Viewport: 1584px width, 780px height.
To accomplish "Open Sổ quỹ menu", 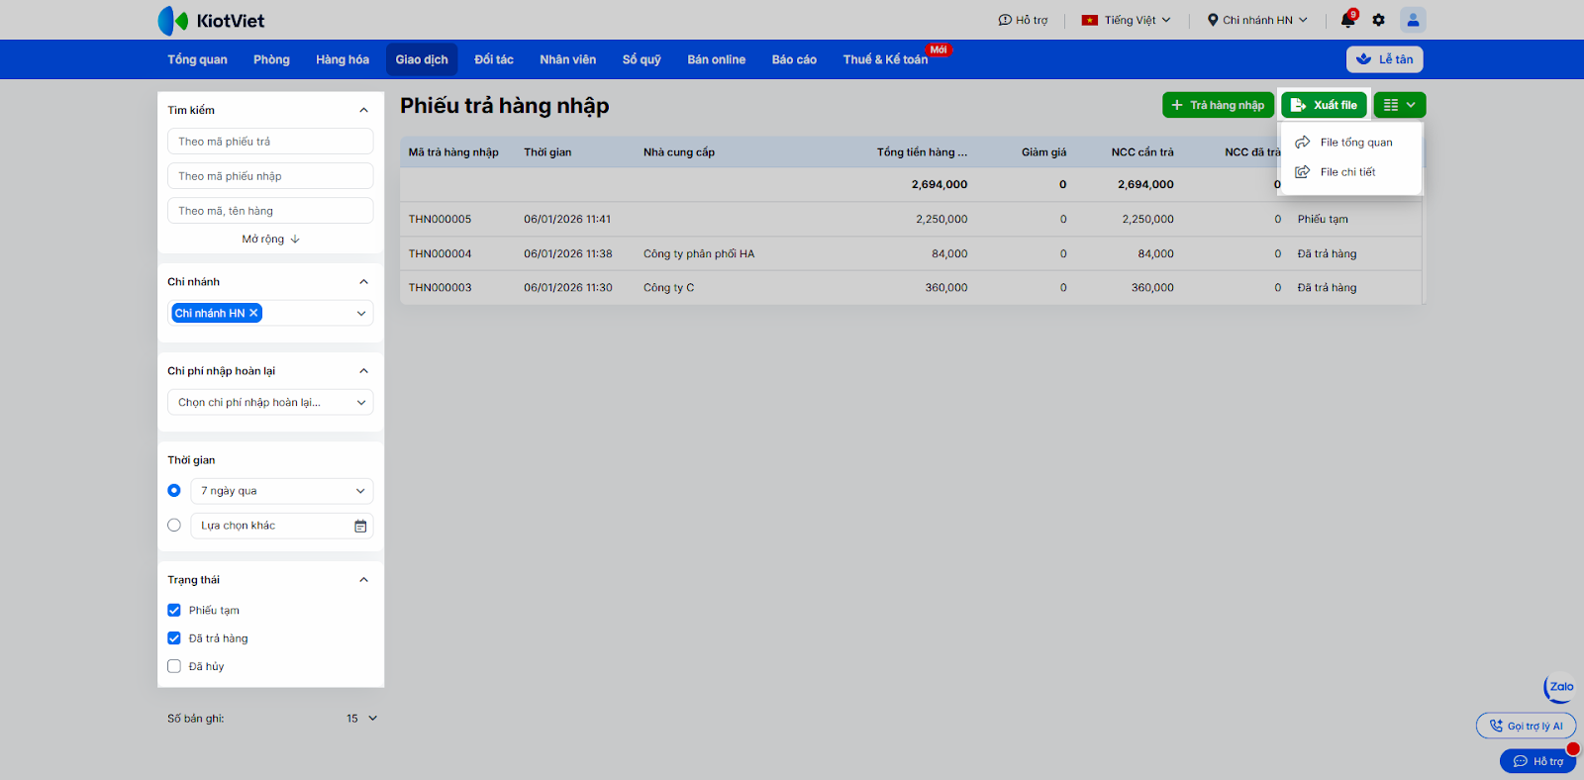I will pyautogui.click(x=642, y=59).
